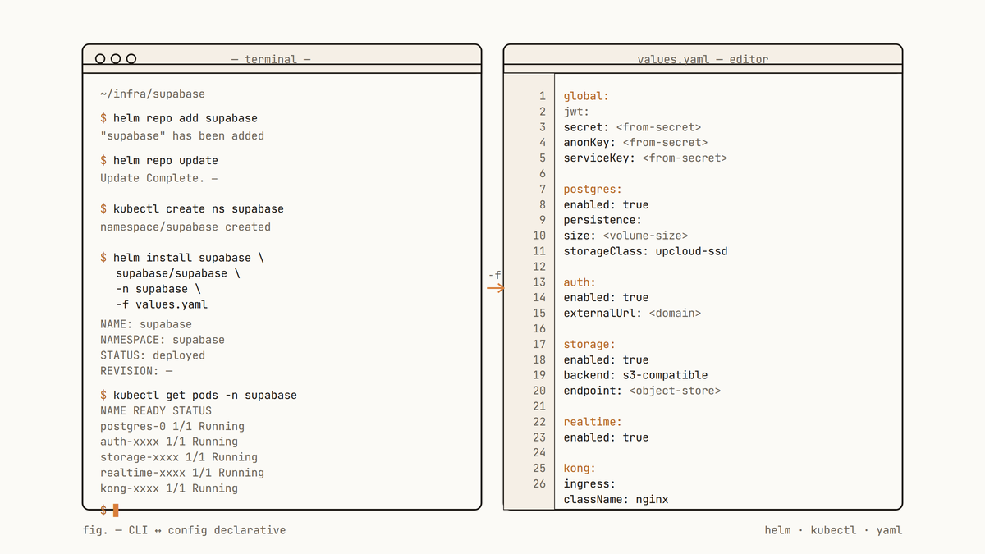Viewport: 985px width, 554px height.
Task: Select the 'storageClass: upcloud-ssd' line
Action: click(645, 251)
